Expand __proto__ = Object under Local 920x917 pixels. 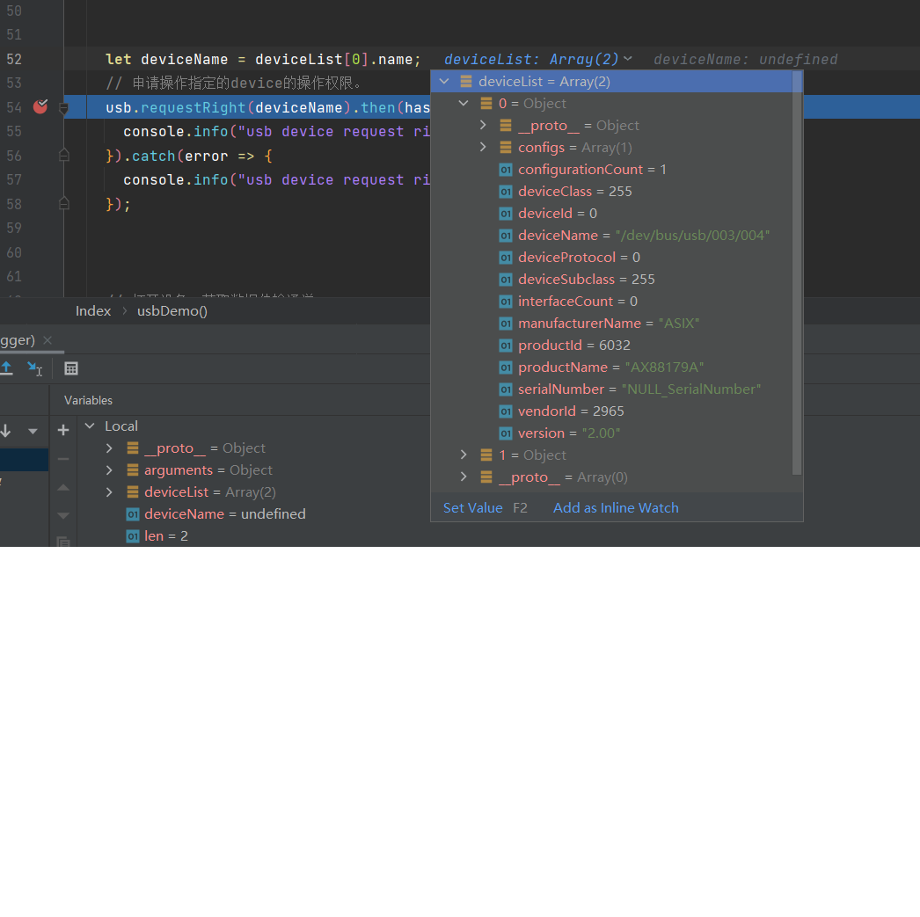tap(109, 448)
